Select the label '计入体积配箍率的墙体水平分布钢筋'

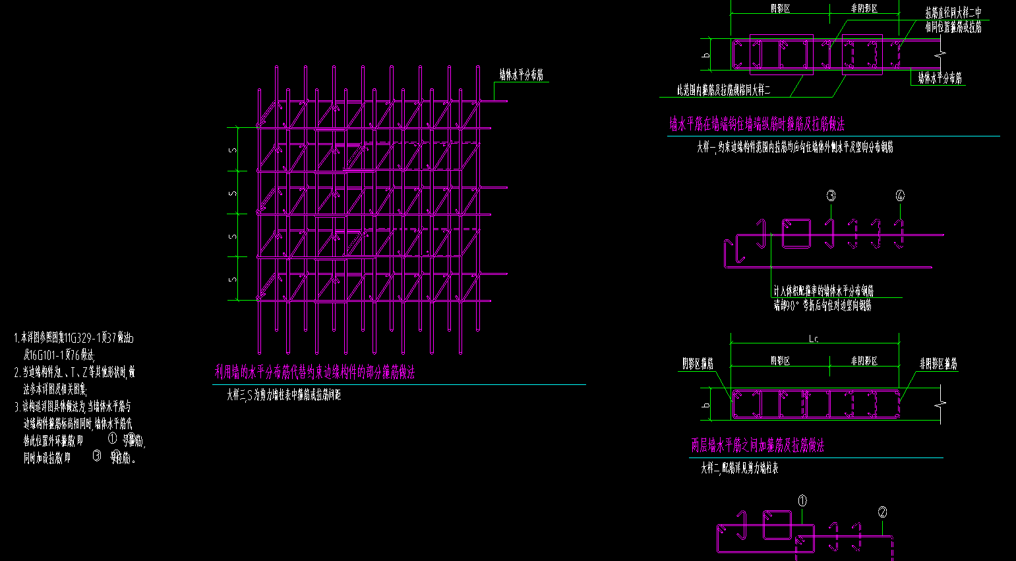823,291
